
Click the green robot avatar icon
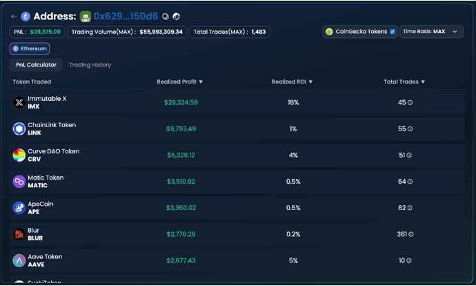pyautogui.click(x=86, y=17)
